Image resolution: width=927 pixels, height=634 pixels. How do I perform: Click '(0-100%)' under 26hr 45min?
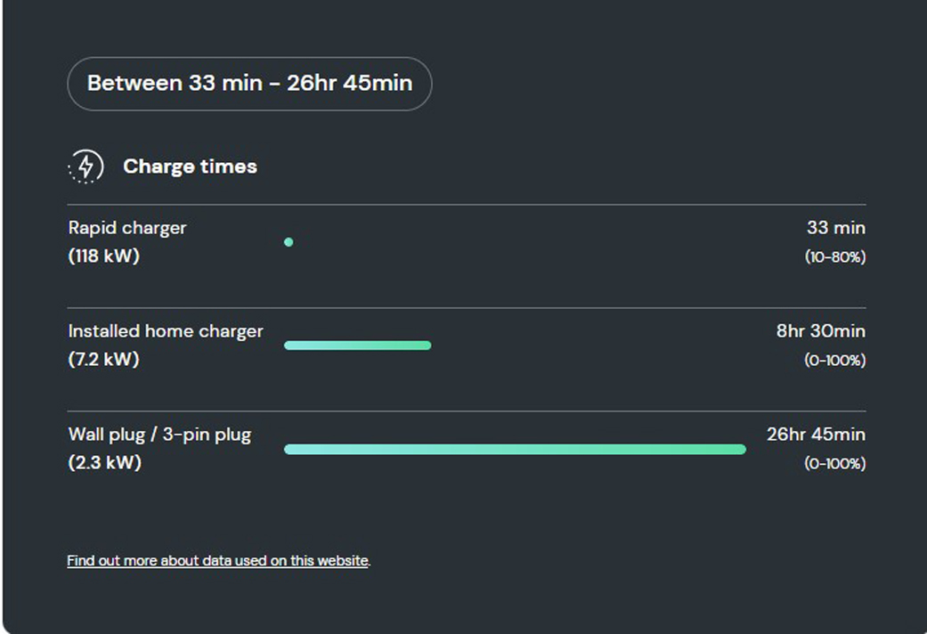[835, 463]
